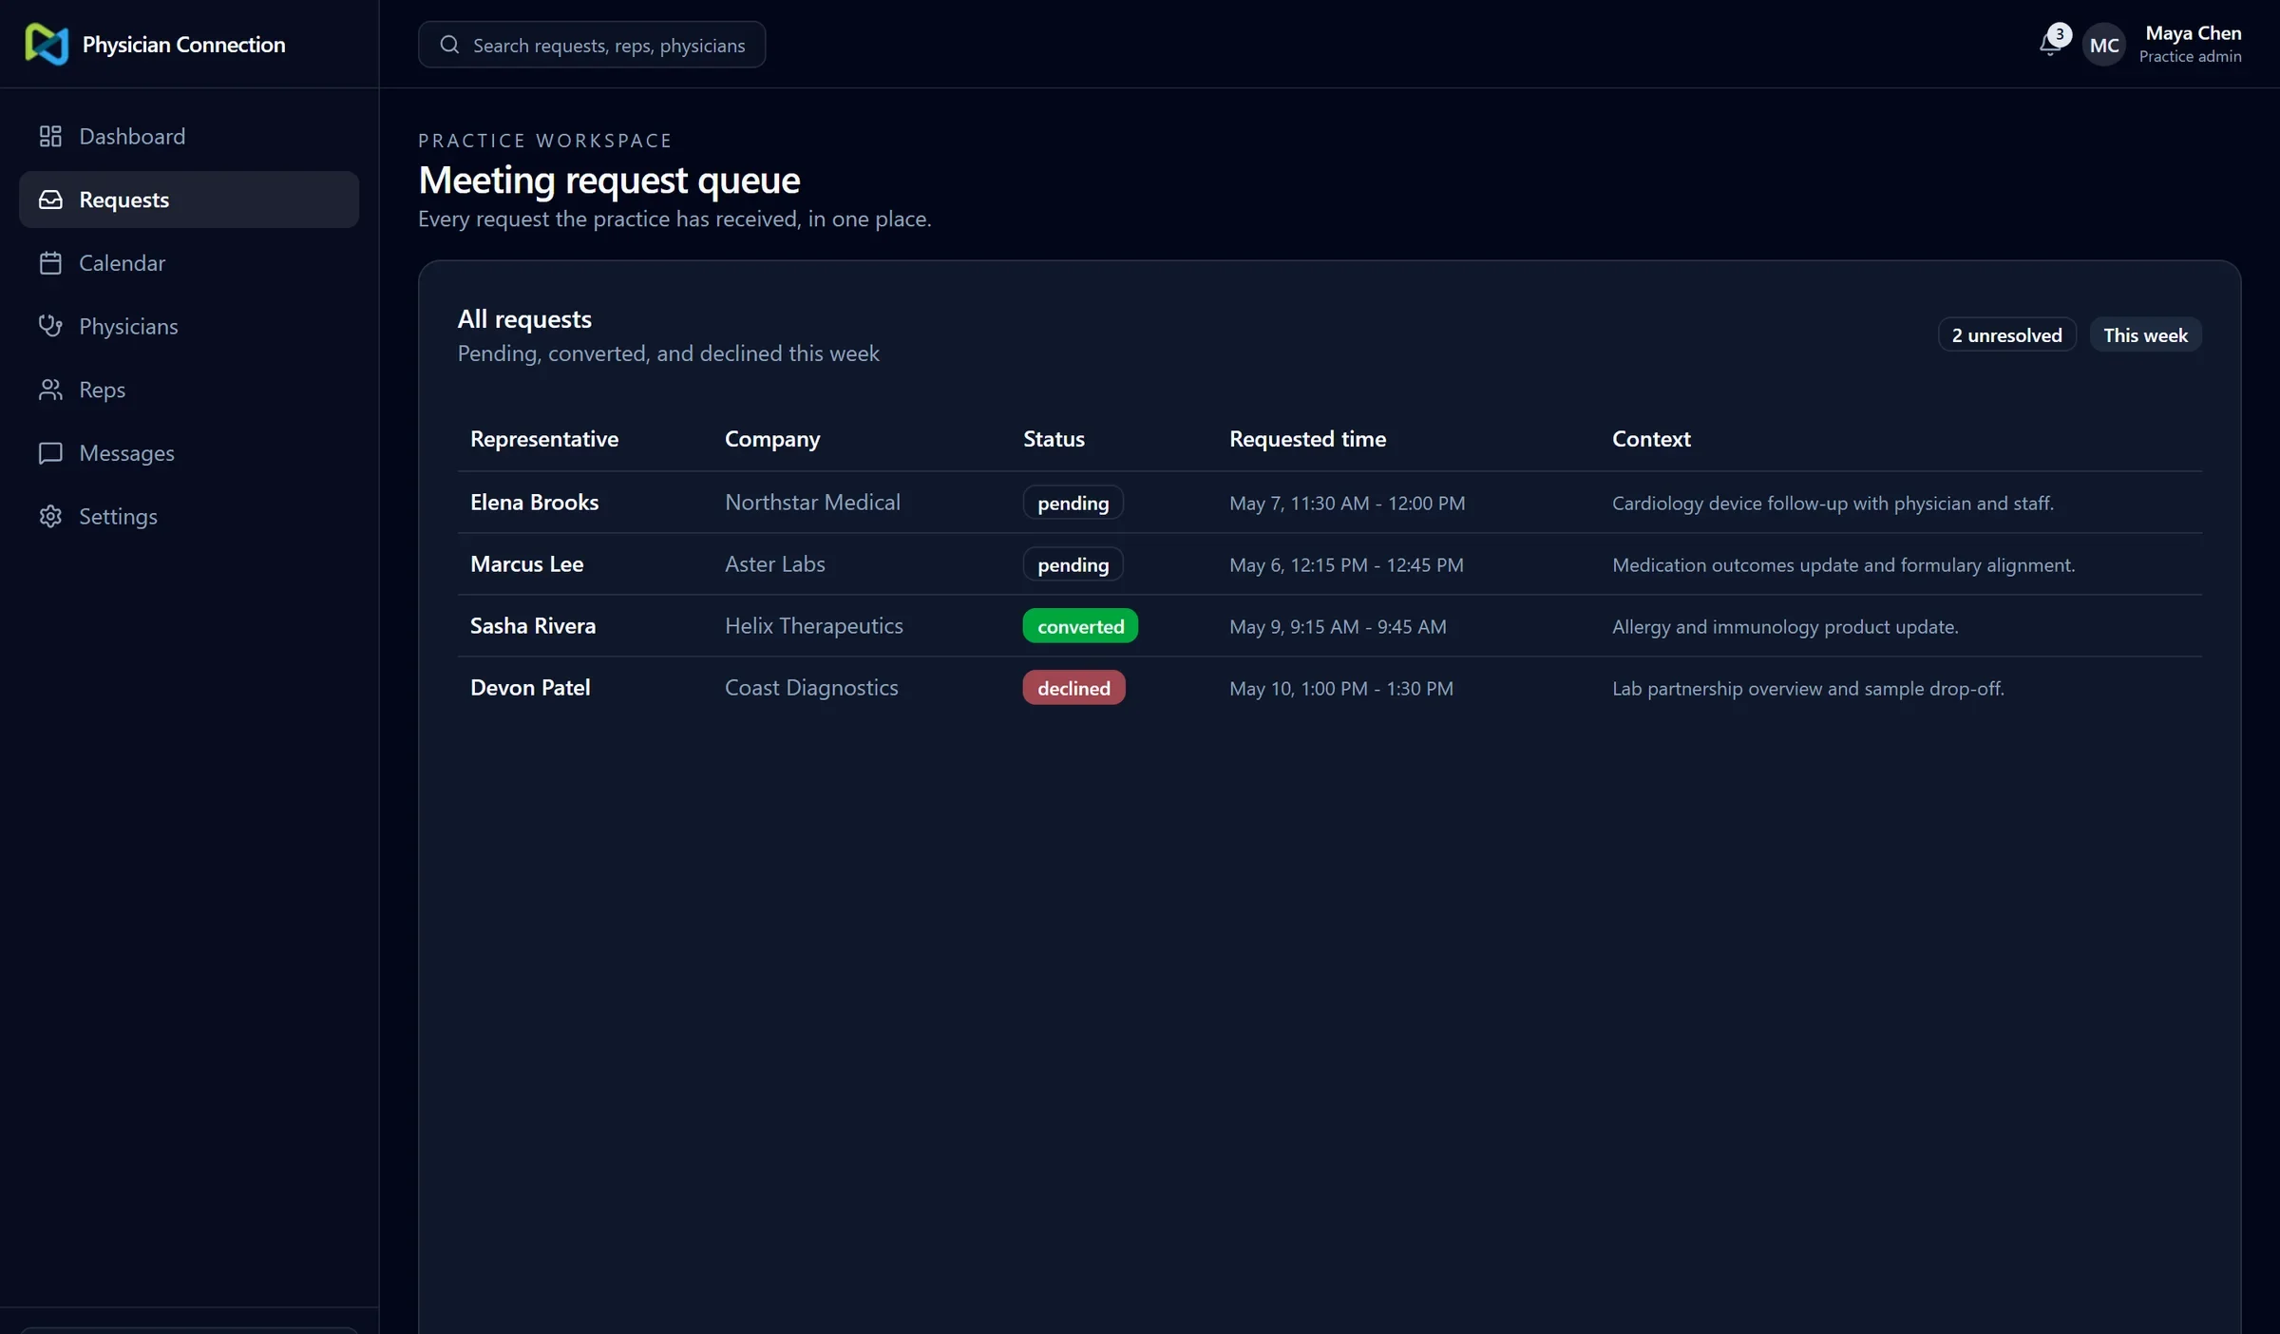This screenshot has height=1334, width=2280.
Task: Click the Requests inbox icon
Action: tap(50, 200)
